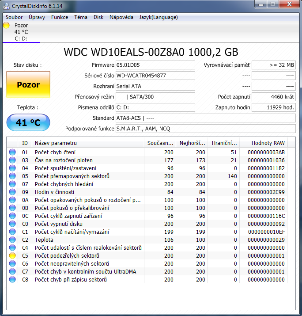The width and height of the screenshot is (302, 316).
Task: Click the Přenosový režim field SATA/300
Action: 155,97
